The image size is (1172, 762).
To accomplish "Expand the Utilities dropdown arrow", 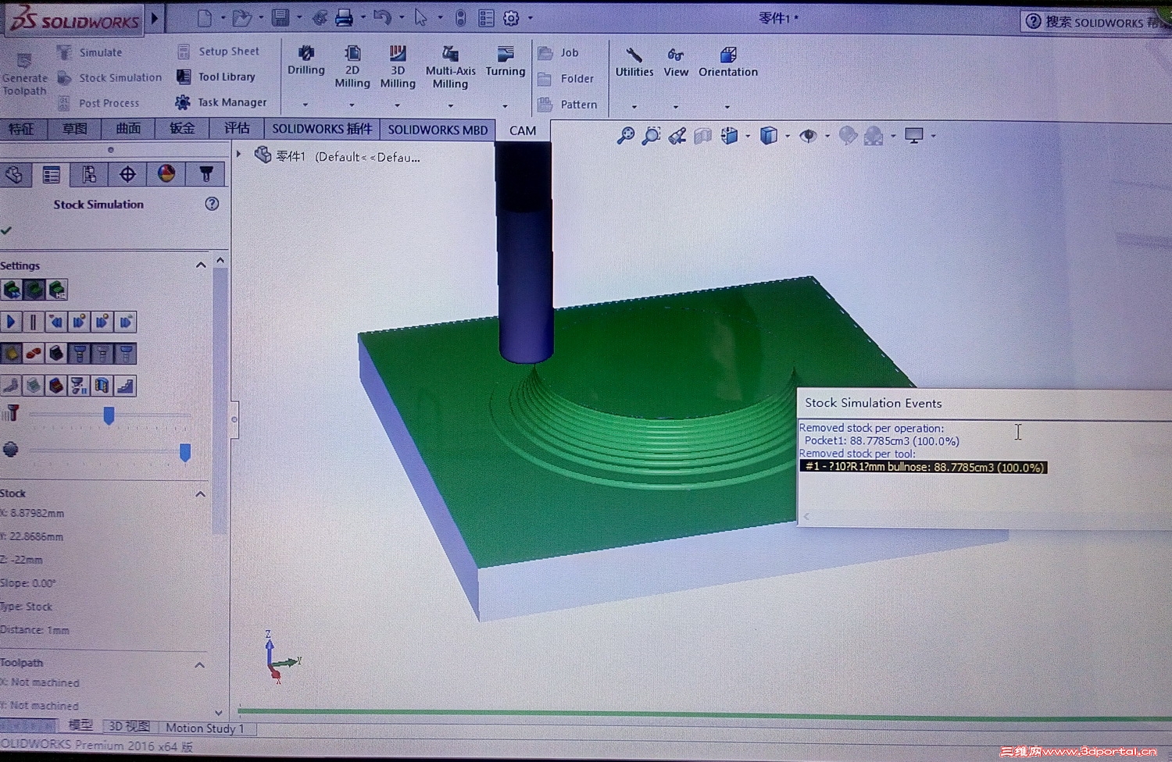I will [634, 106].
